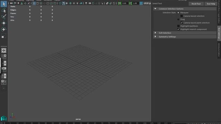Click the viewport XYZ axis indicator
Viewport: 221px width, 124px height.
12,116
